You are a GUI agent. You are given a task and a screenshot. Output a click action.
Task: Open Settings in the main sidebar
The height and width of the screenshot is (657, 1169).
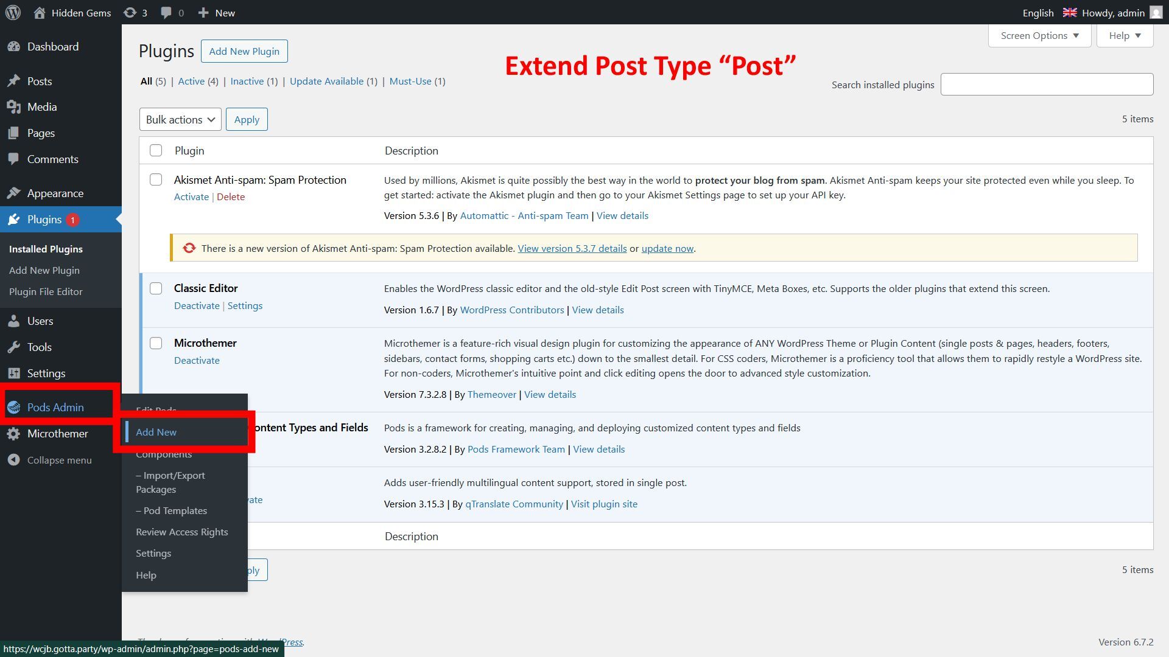coord(46,373)
